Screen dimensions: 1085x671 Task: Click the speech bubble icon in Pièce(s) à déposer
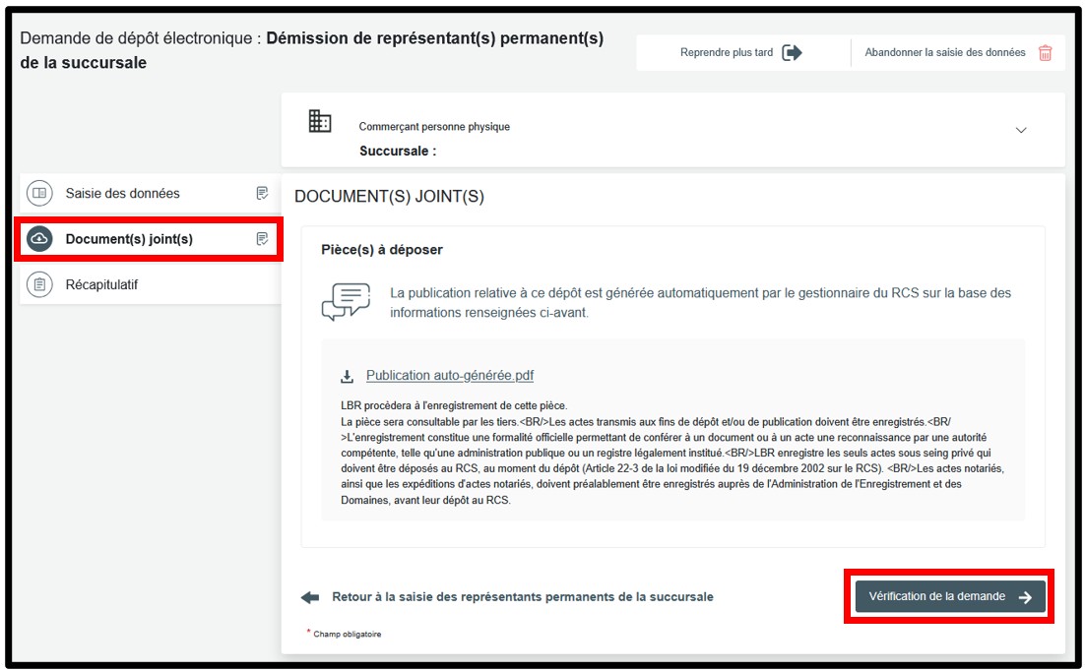pyautogui.click(x=346, y=301)
